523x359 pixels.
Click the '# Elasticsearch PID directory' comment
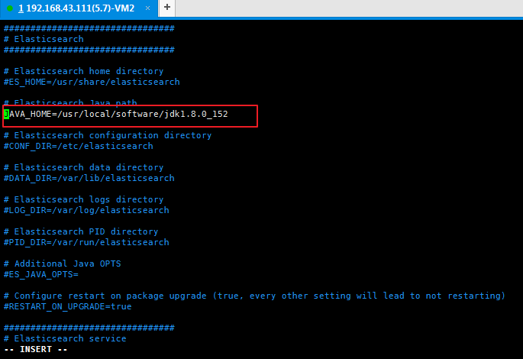point(81,231)
